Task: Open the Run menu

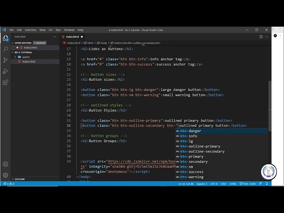Action: click(x=58, y=30)
